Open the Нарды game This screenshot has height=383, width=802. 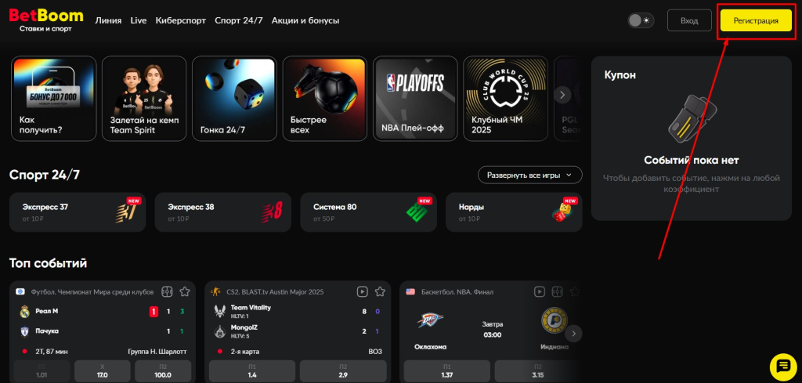[514, 212]
